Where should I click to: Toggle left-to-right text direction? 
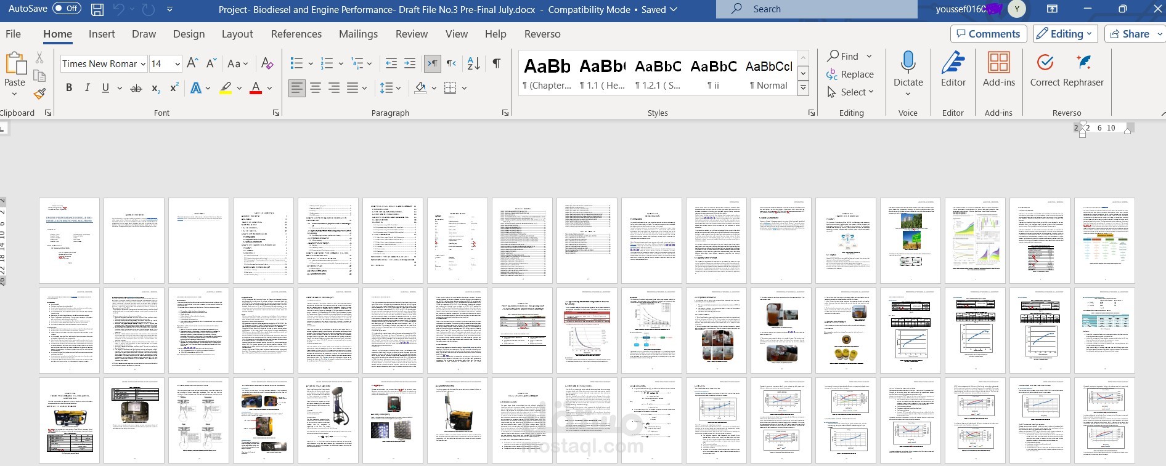click(x=433, y=63)
